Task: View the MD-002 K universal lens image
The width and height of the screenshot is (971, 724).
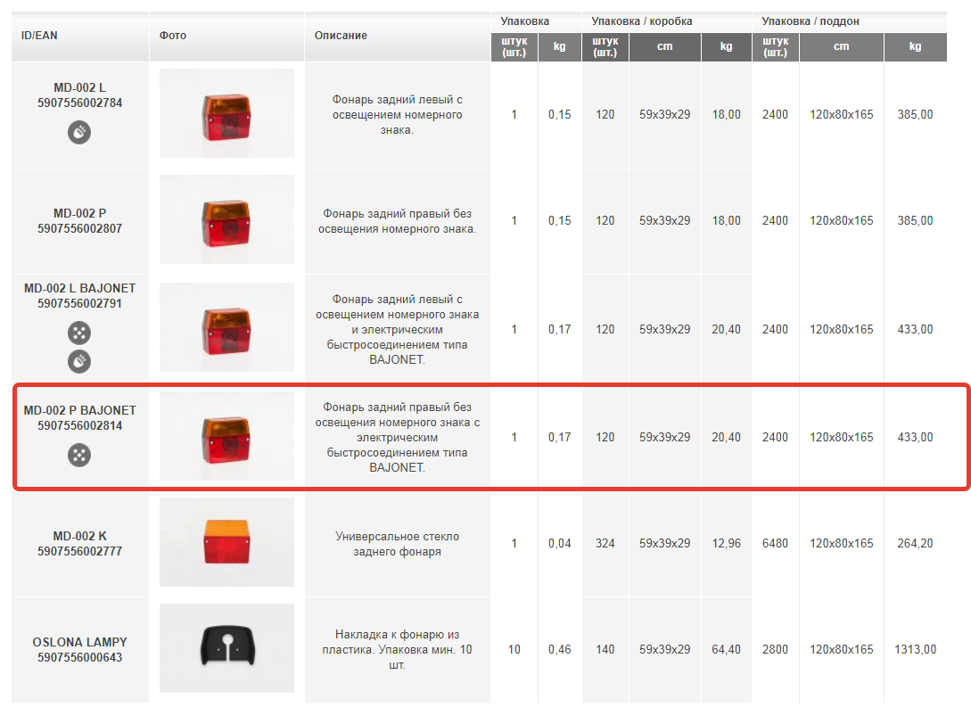Action: 226,542
